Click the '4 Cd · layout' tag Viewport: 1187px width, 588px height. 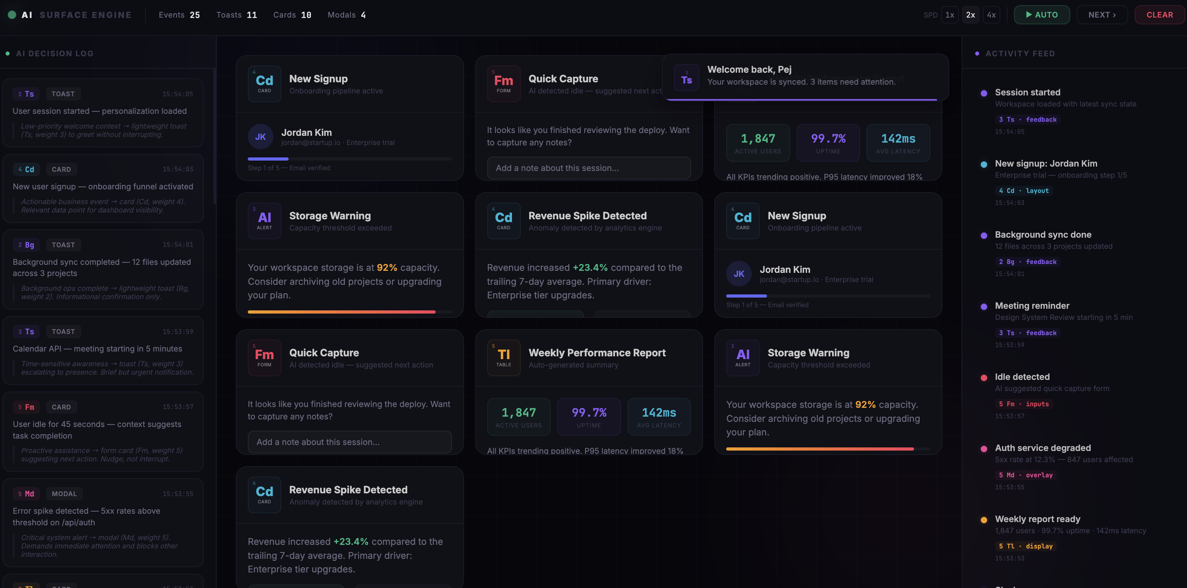pos(1024,191)
